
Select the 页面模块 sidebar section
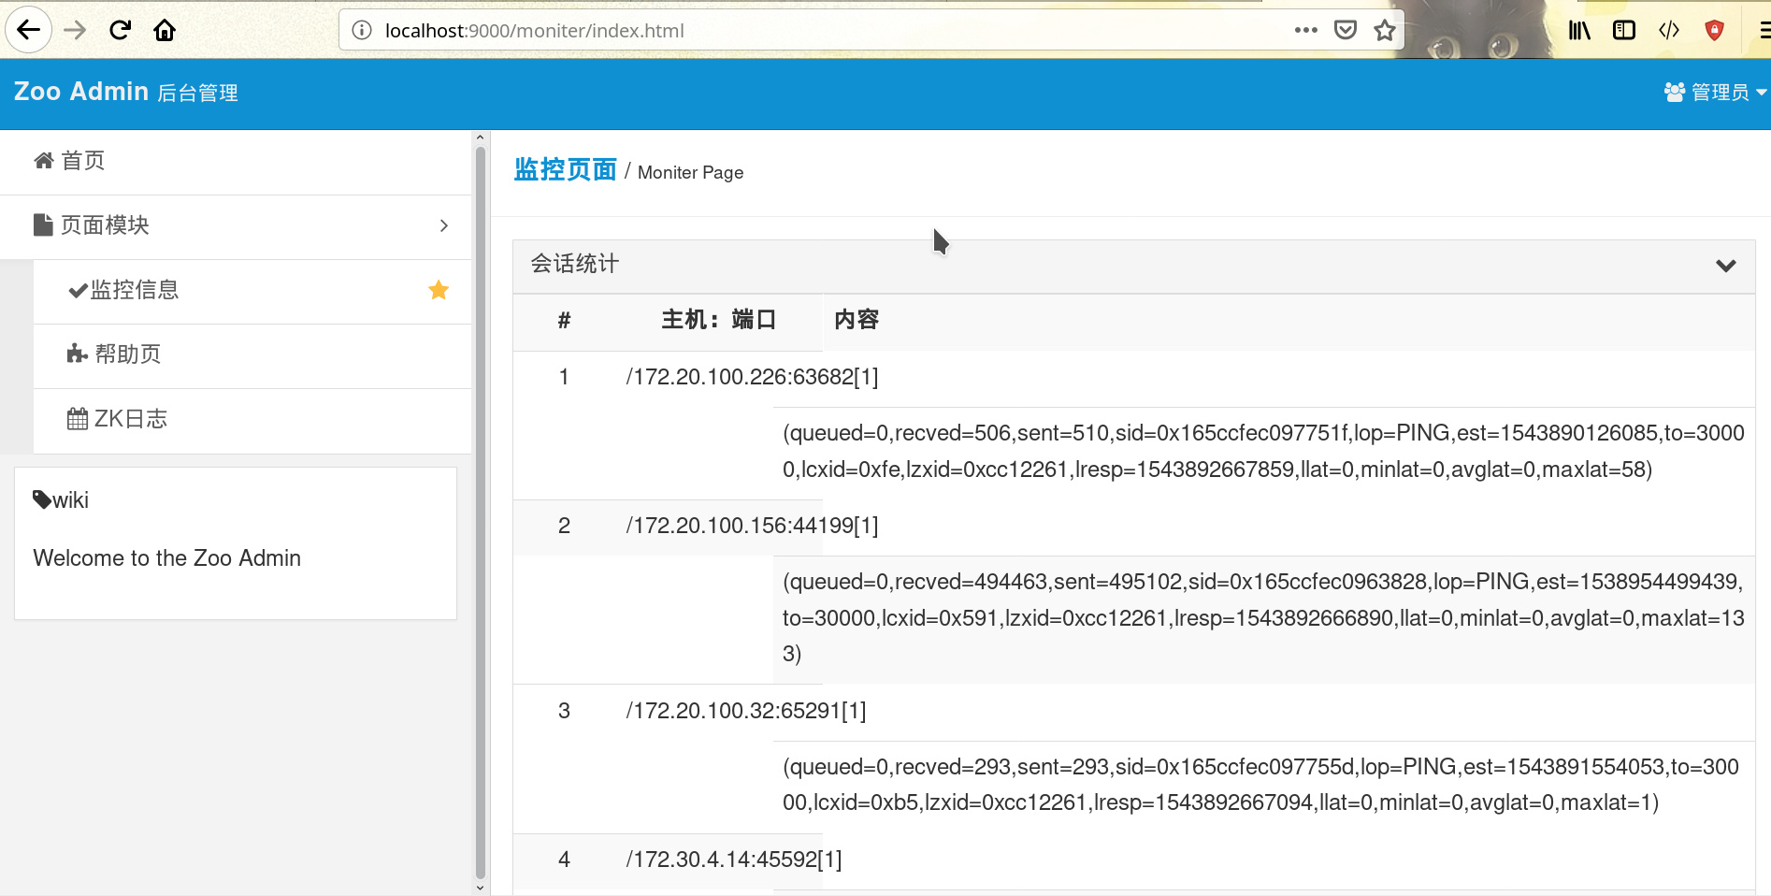pos(236,225)
